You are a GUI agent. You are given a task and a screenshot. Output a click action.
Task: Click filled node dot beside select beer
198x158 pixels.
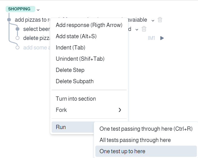pyautogui.click(x=17, y=29)
